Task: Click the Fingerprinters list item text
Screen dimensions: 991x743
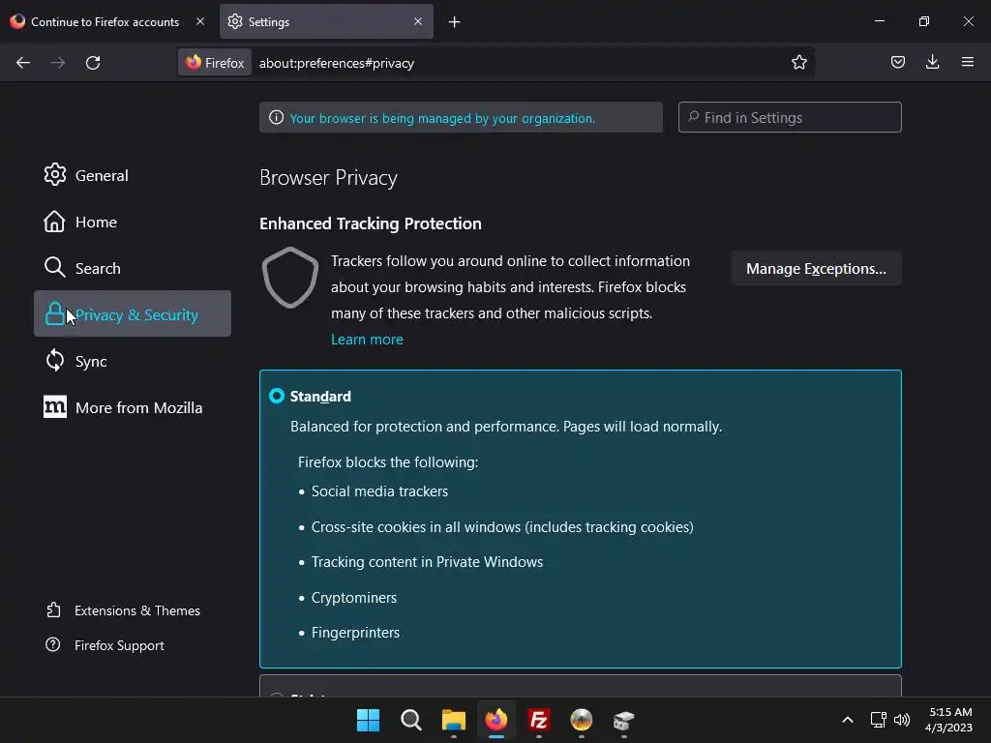Action: click(355, 632)
